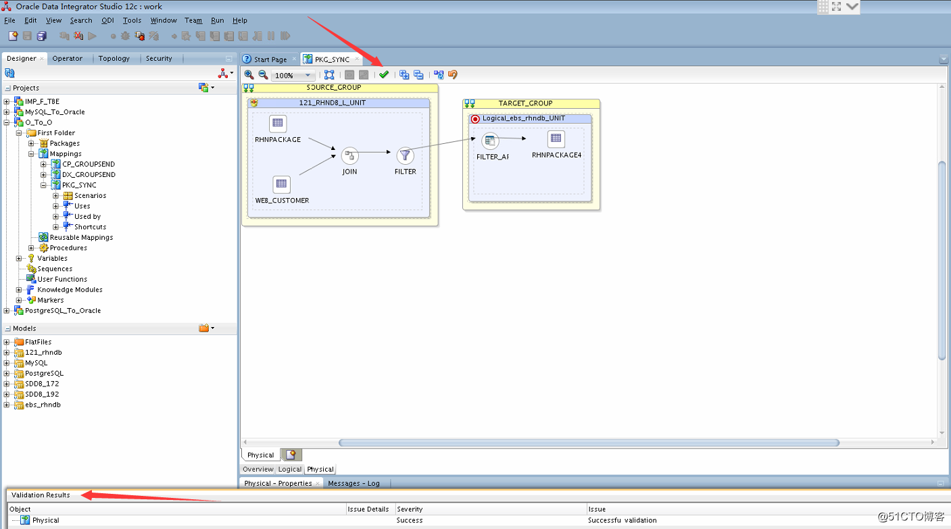The height and width of the screenshot is (529, 951).
Task: Switch to the Operator tab
Action: coord(68,59)
